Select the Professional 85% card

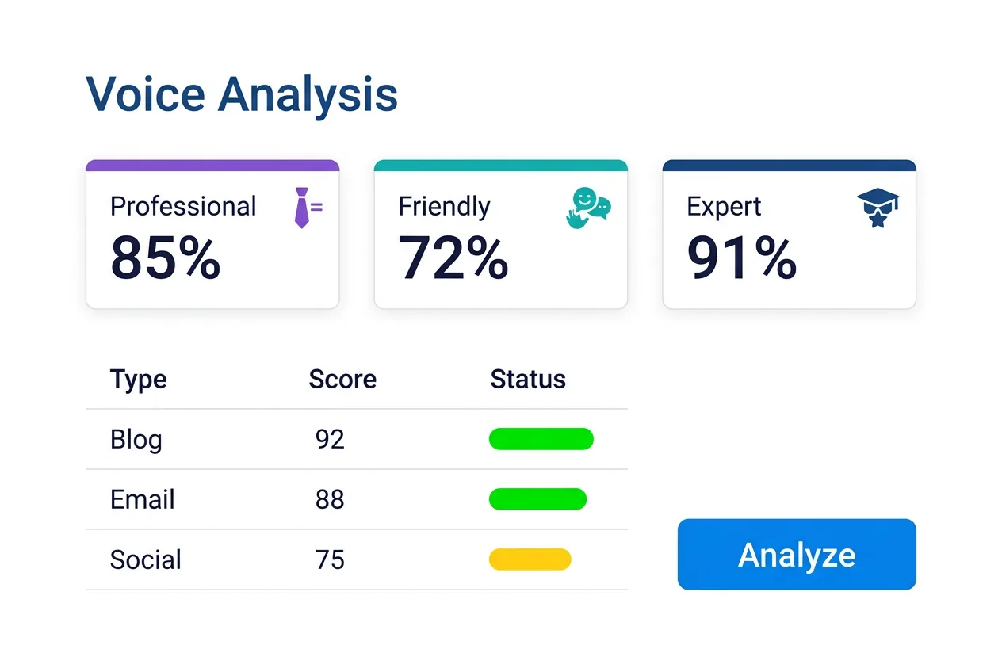(x=212, y=238)
